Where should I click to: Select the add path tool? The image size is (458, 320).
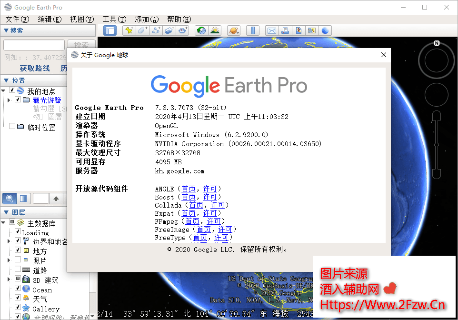coord(156,30)
